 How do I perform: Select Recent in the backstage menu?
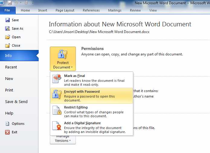(x=19, y=67)
